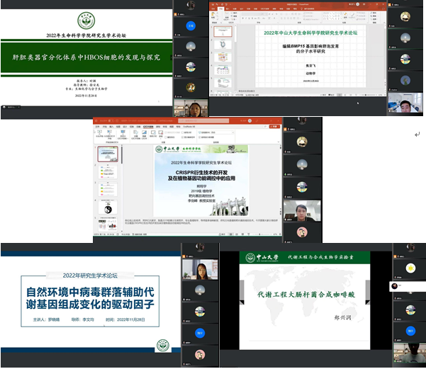Click From Beginning slideshow icon in CRISPR ribbon

tap(98, 135)
